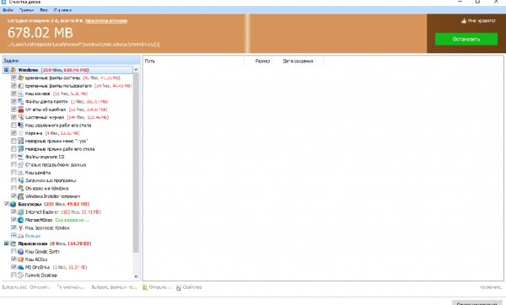Check the Кэш Google Earth checkbox
This screenshot has width=506, height=305.
pos(13,251)
